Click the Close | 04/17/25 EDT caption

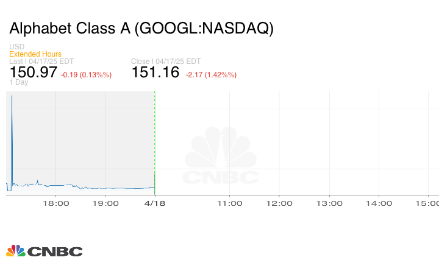click(166, 61)
